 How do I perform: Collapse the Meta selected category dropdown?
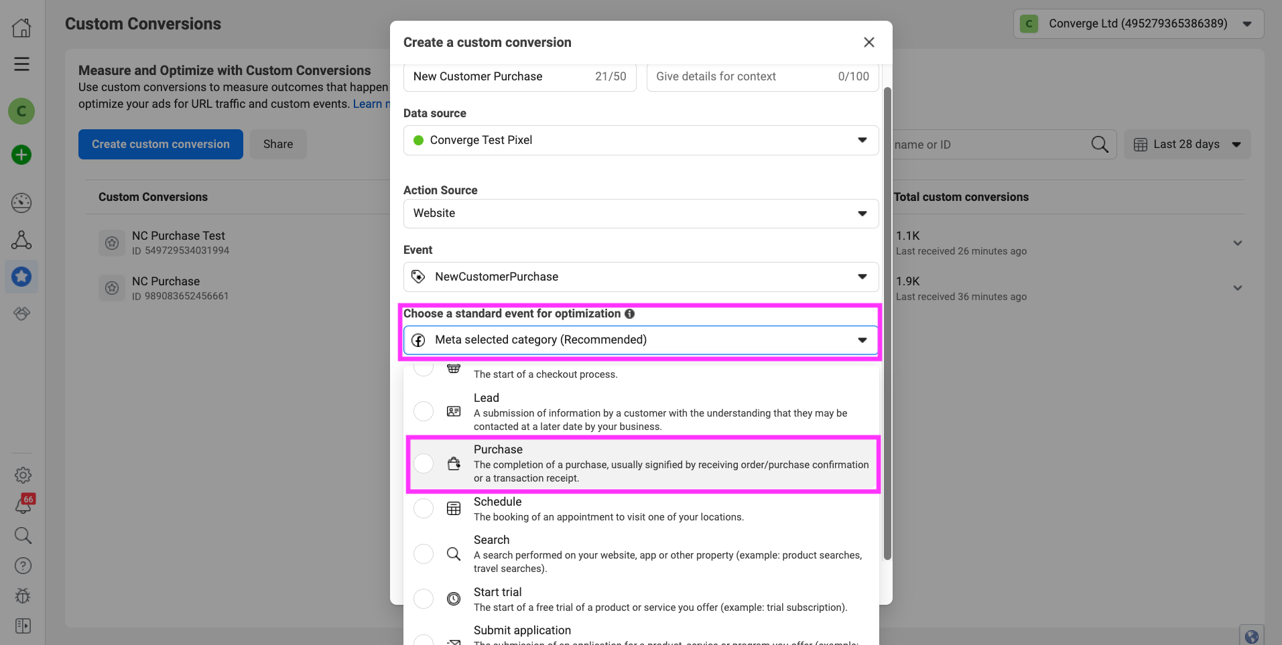point(641,340)
